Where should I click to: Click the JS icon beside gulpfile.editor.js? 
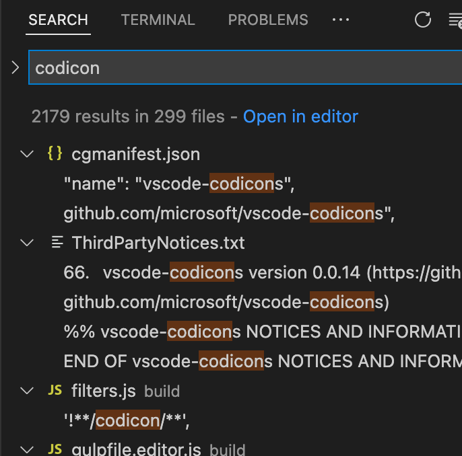[56, 449]
